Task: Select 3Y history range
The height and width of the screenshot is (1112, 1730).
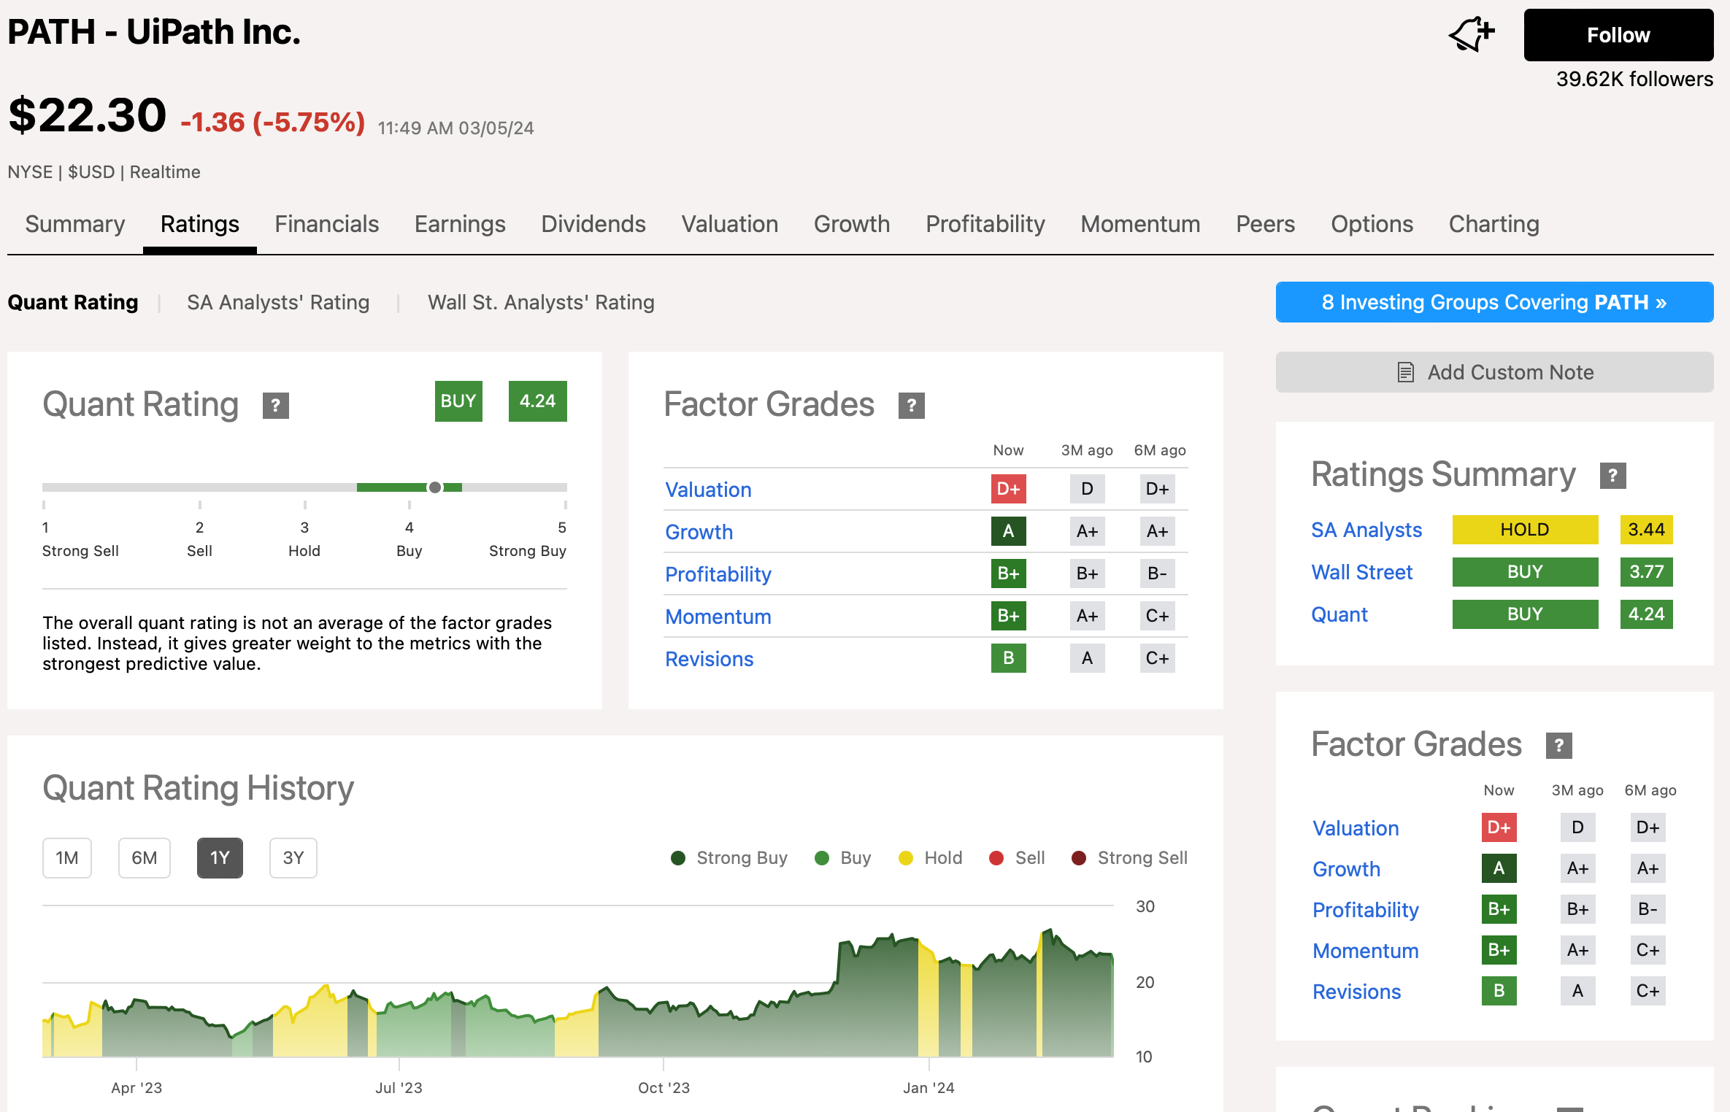Action: (x=293, y=858)
